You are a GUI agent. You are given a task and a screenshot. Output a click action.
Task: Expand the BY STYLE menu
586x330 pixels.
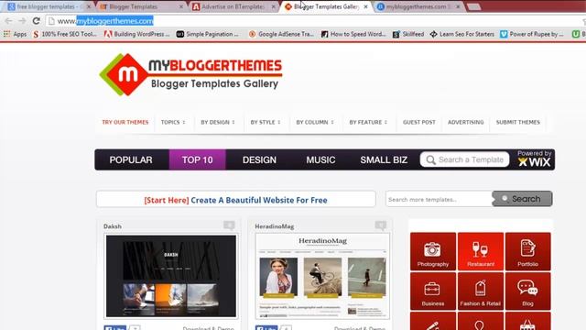pos(266,122)
